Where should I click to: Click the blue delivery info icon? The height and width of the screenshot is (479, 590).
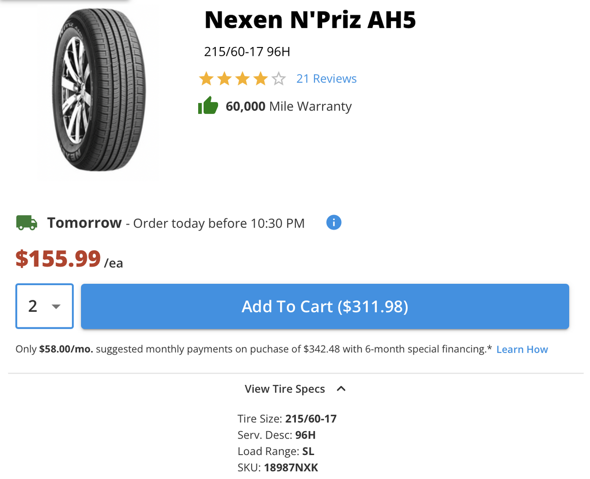pos(334,222)
